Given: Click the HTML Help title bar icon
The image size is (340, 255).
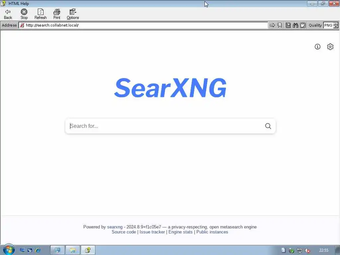Looking at the screenshot, I should [3, 3].
